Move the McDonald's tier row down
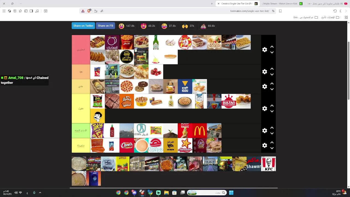The image size is (350, 197). click(x=272, y=134)
